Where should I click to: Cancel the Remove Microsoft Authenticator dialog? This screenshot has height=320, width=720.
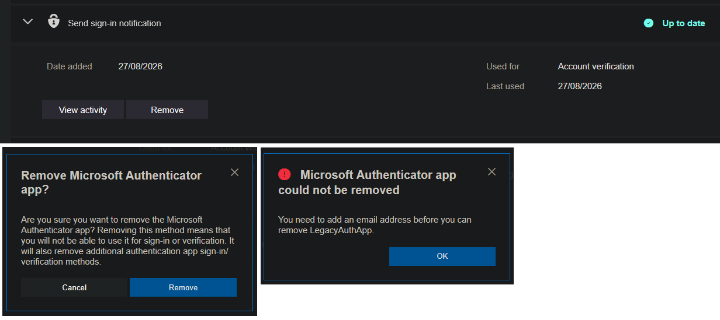[x=74, y=287]
